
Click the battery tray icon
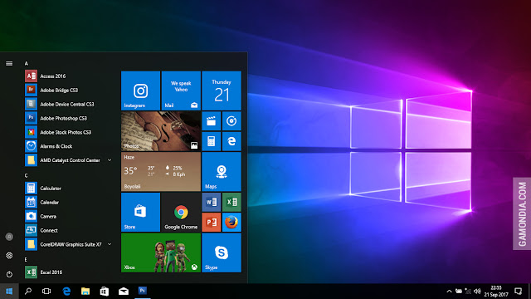pos(459,292)
